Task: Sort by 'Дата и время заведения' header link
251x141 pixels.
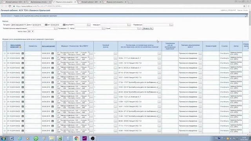Action: (16, 46)
